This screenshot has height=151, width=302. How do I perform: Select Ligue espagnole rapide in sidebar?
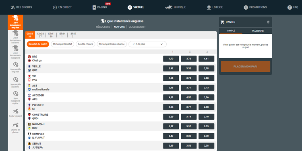15,98
